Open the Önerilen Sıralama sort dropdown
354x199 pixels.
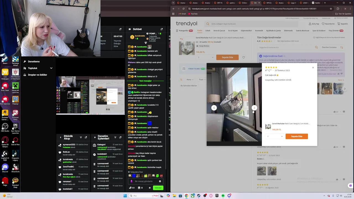(332, 47)
